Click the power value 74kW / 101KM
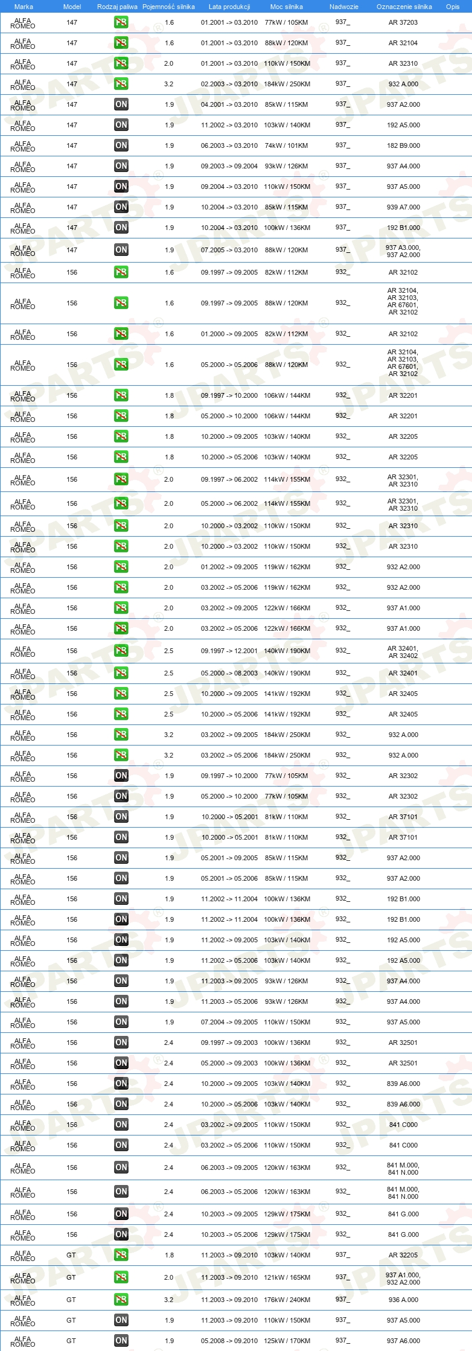Screen dimensions: 472x1351 coord(286,145)
